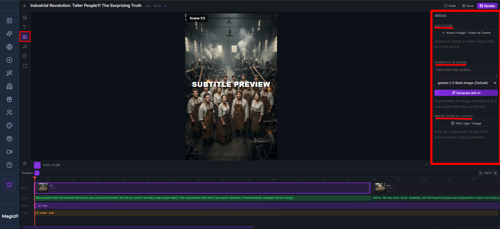Image resolution: width=500 pixels, height=229 pixels.
Task: Click Generate with AI button
Action: [466, 93]
